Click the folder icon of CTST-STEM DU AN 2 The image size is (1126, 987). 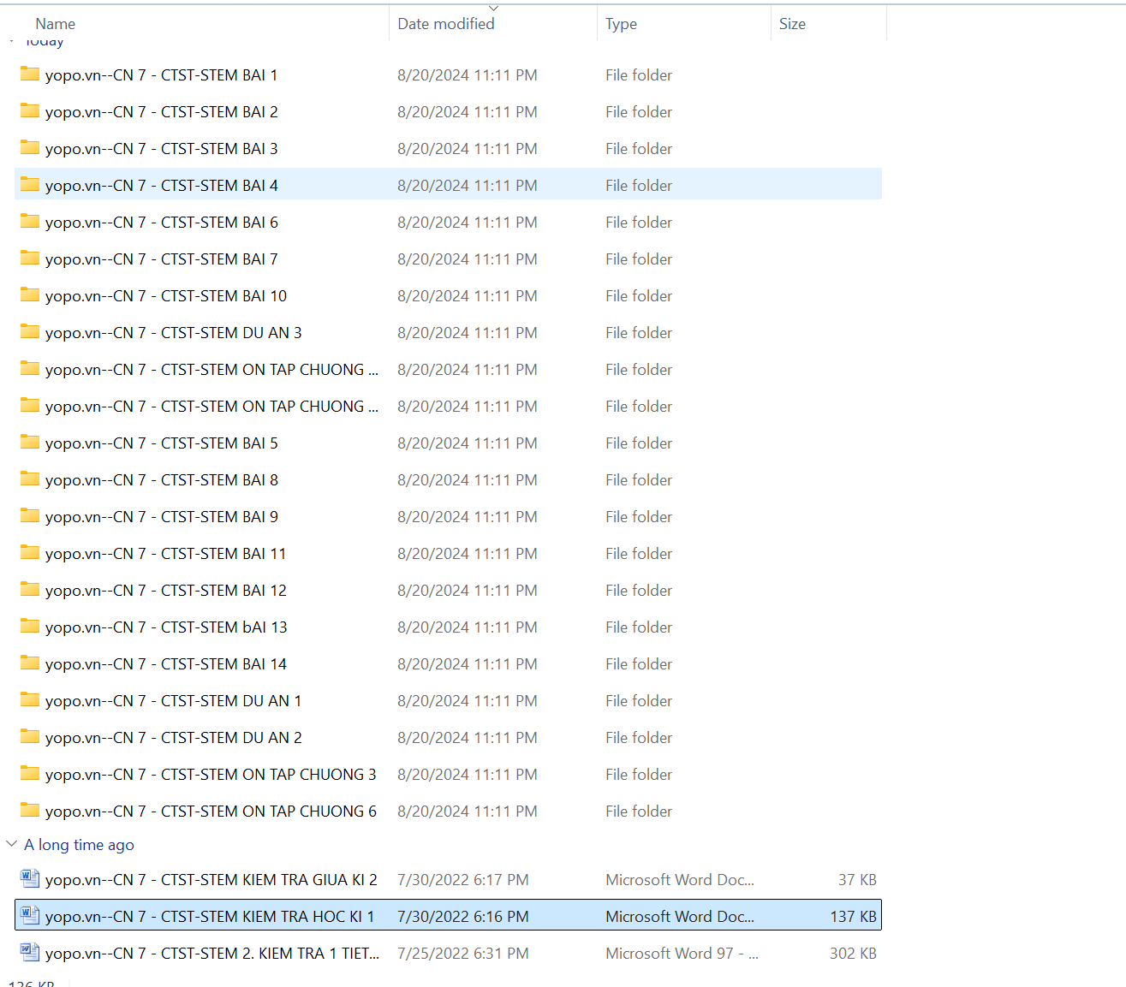30,737
